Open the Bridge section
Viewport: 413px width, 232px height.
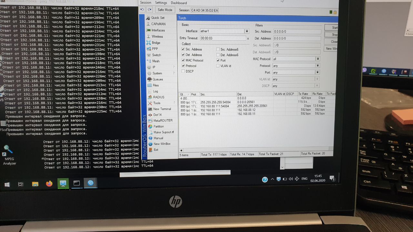156,43
